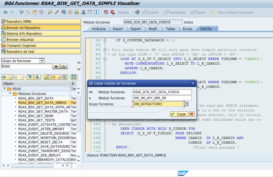The image size is (273, 177).
Task: Open Browser etiquetas
Action: pyautogui.click(x=41, y=40)
